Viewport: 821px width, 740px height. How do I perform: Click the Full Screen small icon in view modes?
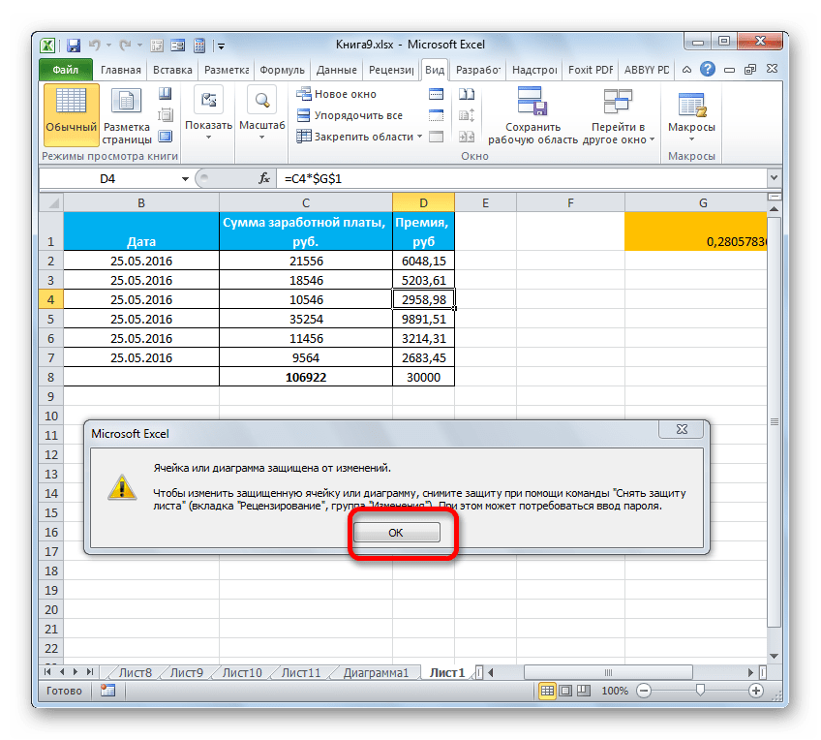pos(166,137)
